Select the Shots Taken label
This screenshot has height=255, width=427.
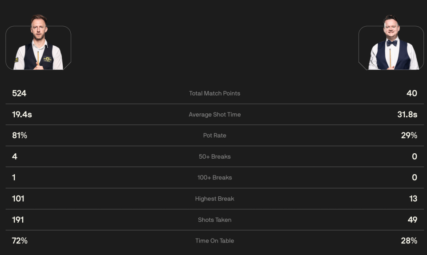pos(214,219)
